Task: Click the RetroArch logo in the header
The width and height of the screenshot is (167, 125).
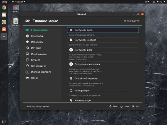Action: coord(27,21)
